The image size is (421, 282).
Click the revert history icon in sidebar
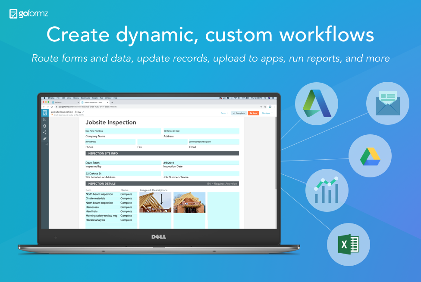(x=44, y=126)
